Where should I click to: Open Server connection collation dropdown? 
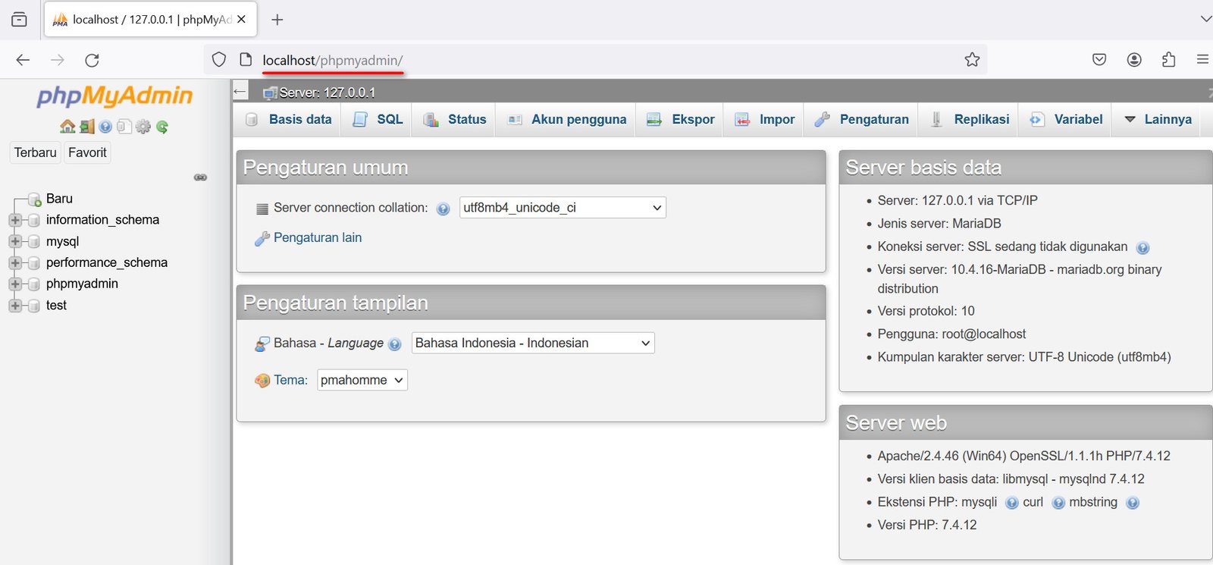click(563, 208)
